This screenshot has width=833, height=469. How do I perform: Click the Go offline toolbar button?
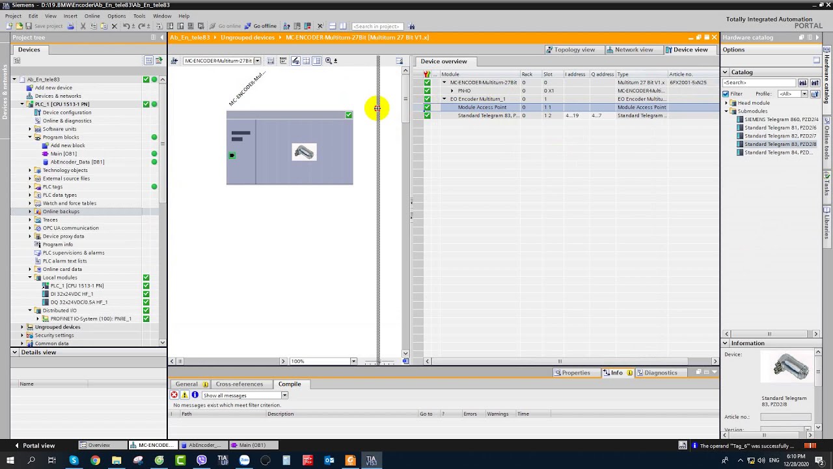tap(260, 26)
